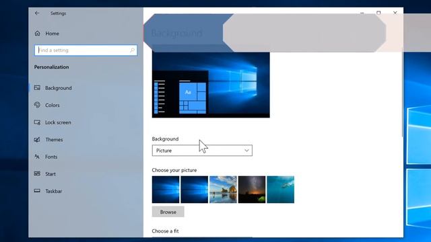
Task: Click the Choose your picture label
Action: pos(174,170)
